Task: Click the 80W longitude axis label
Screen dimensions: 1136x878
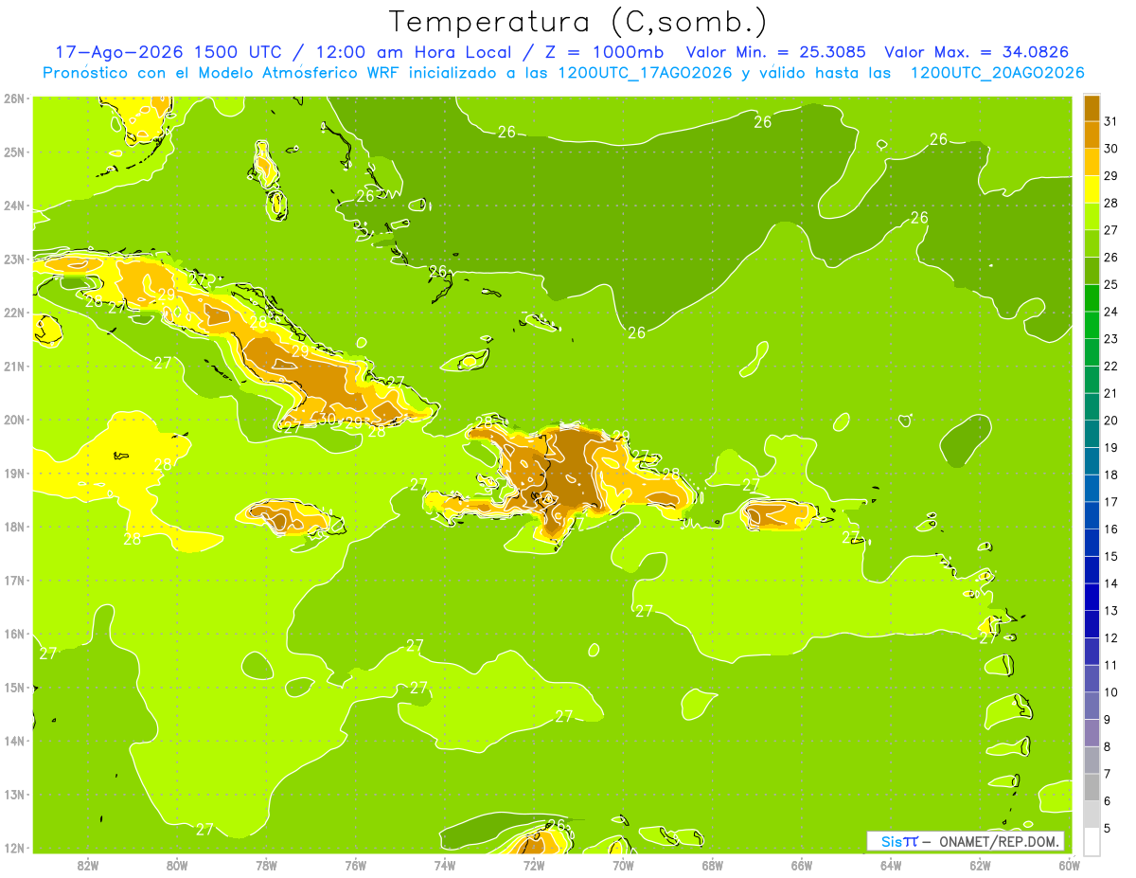Action: coord(177,865)
